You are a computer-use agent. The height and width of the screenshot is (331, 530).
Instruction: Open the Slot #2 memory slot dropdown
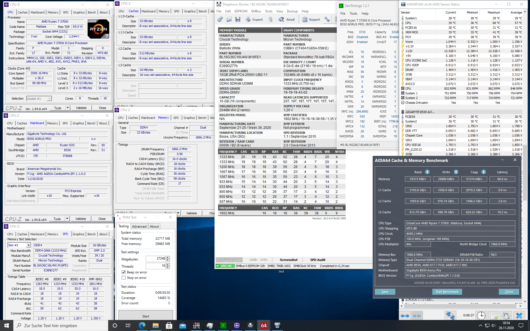pyautogui.click(x=28, y=245)
